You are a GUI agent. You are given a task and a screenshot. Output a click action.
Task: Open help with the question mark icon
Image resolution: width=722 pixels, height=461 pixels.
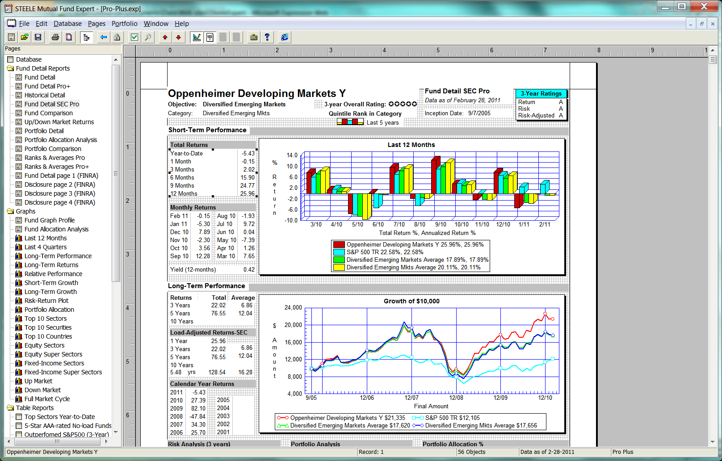coord(267,38)
